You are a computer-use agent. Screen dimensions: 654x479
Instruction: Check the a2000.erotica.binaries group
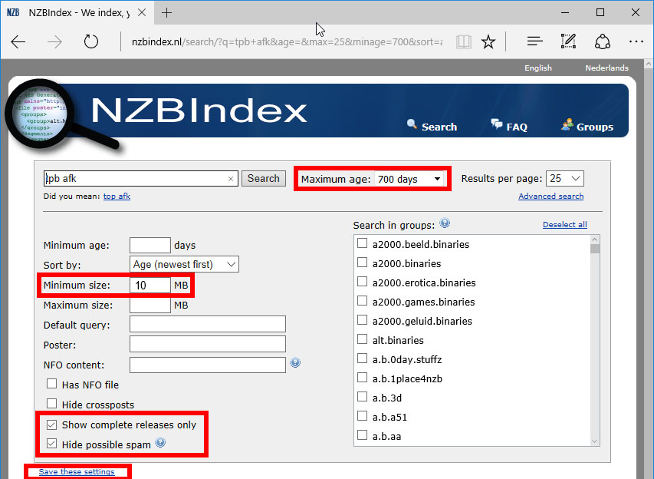click(363, 282)
